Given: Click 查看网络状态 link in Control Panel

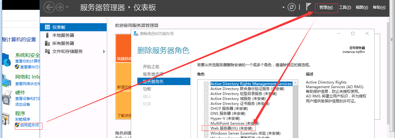Looking at the screenshot, I should pos(27,84).
